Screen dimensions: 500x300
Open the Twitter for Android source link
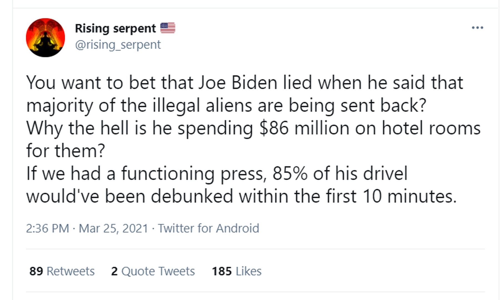208,228
